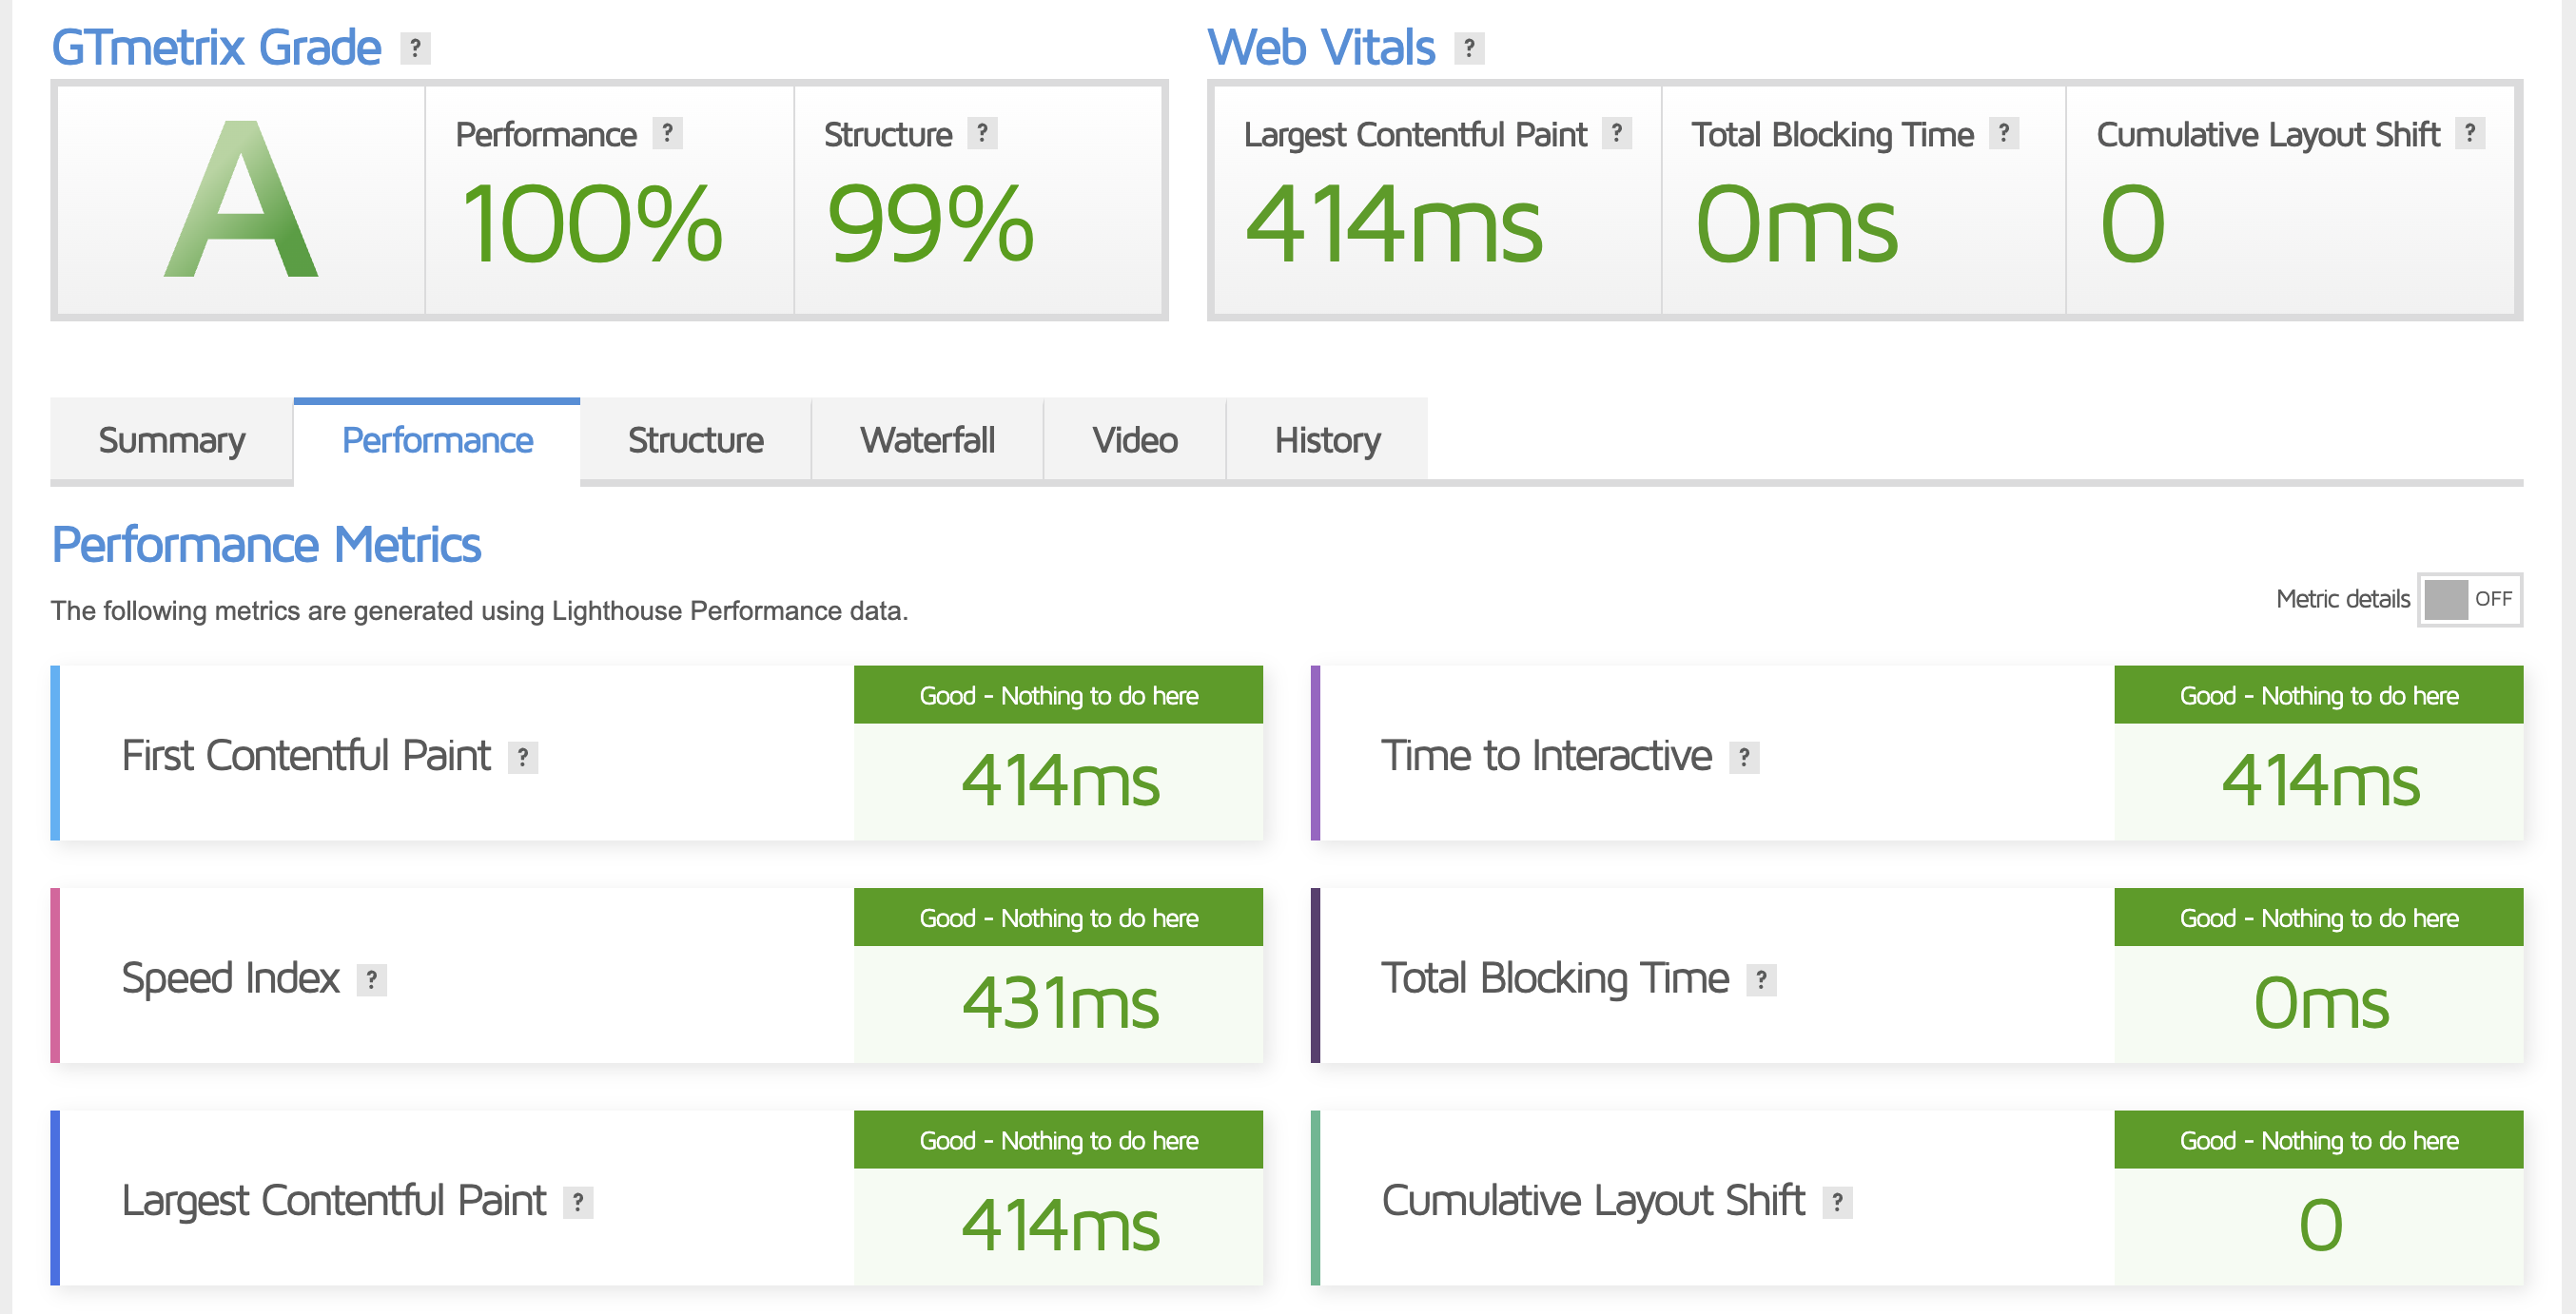Viewport: 2576px width, 1314px height.
Task: Click the 99% Structure score
Action: [930, 223]
